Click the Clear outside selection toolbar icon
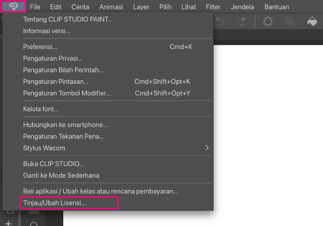 tap(290, 22)
